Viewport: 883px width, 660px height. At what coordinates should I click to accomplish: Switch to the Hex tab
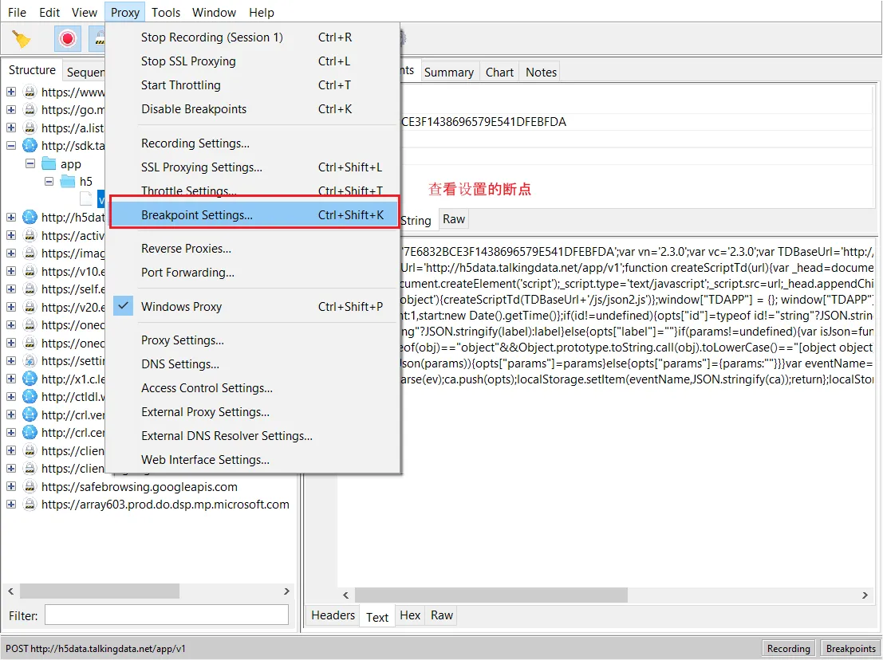410,615
